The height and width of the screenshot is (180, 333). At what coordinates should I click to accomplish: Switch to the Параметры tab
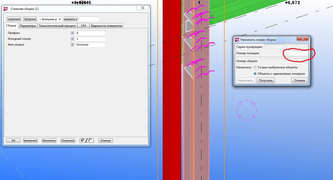[28, 26]
